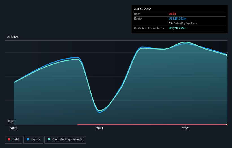This screenshot has width=232, height=148.
Task: Click the US$28.755m cash value
Action: pos(177,28)
